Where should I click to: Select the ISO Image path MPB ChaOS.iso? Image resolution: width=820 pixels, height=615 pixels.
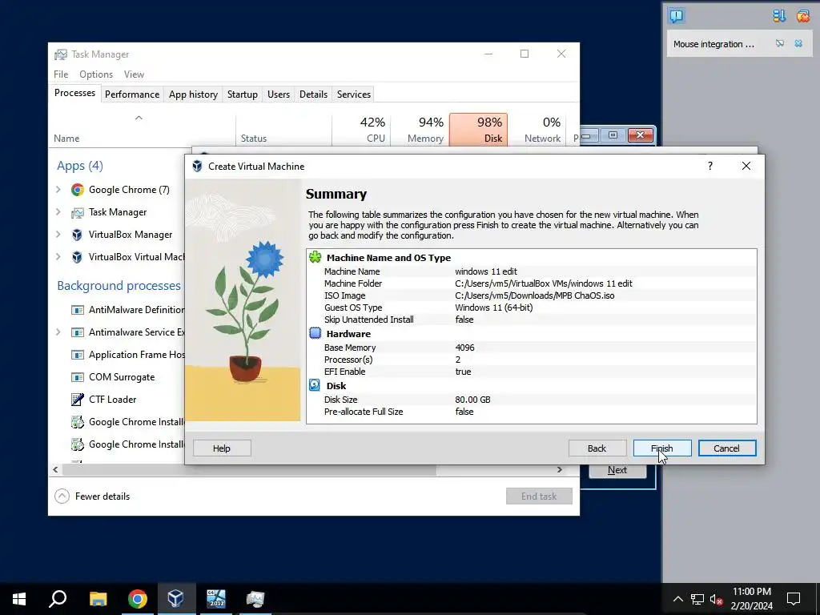[534, 295]
